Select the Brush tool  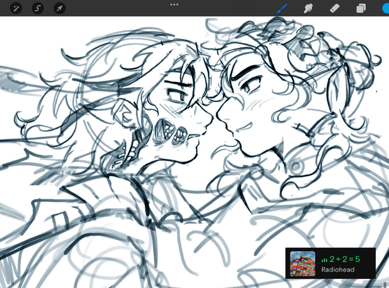[x=282, y=8]
